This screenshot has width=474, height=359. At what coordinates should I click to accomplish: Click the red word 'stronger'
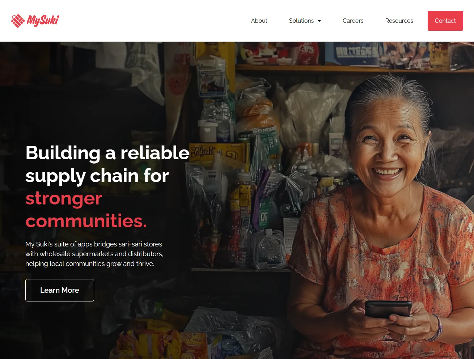click(64, 198)
